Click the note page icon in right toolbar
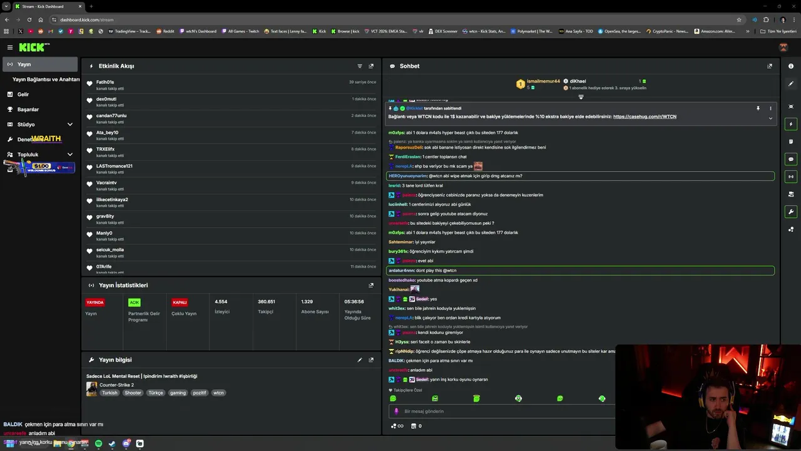This screenshot has width=801, height=451. click(791, 142)
